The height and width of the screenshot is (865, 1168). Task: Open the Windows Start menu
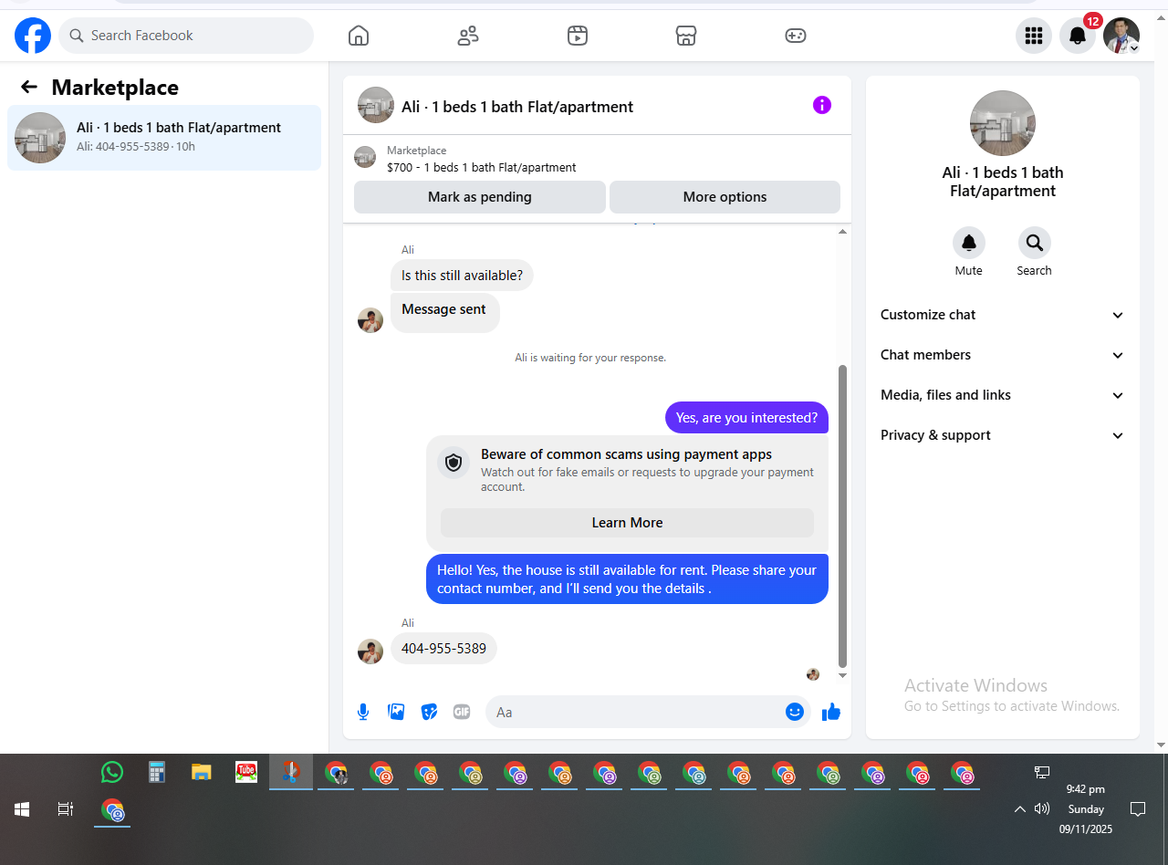coord(22,809)
